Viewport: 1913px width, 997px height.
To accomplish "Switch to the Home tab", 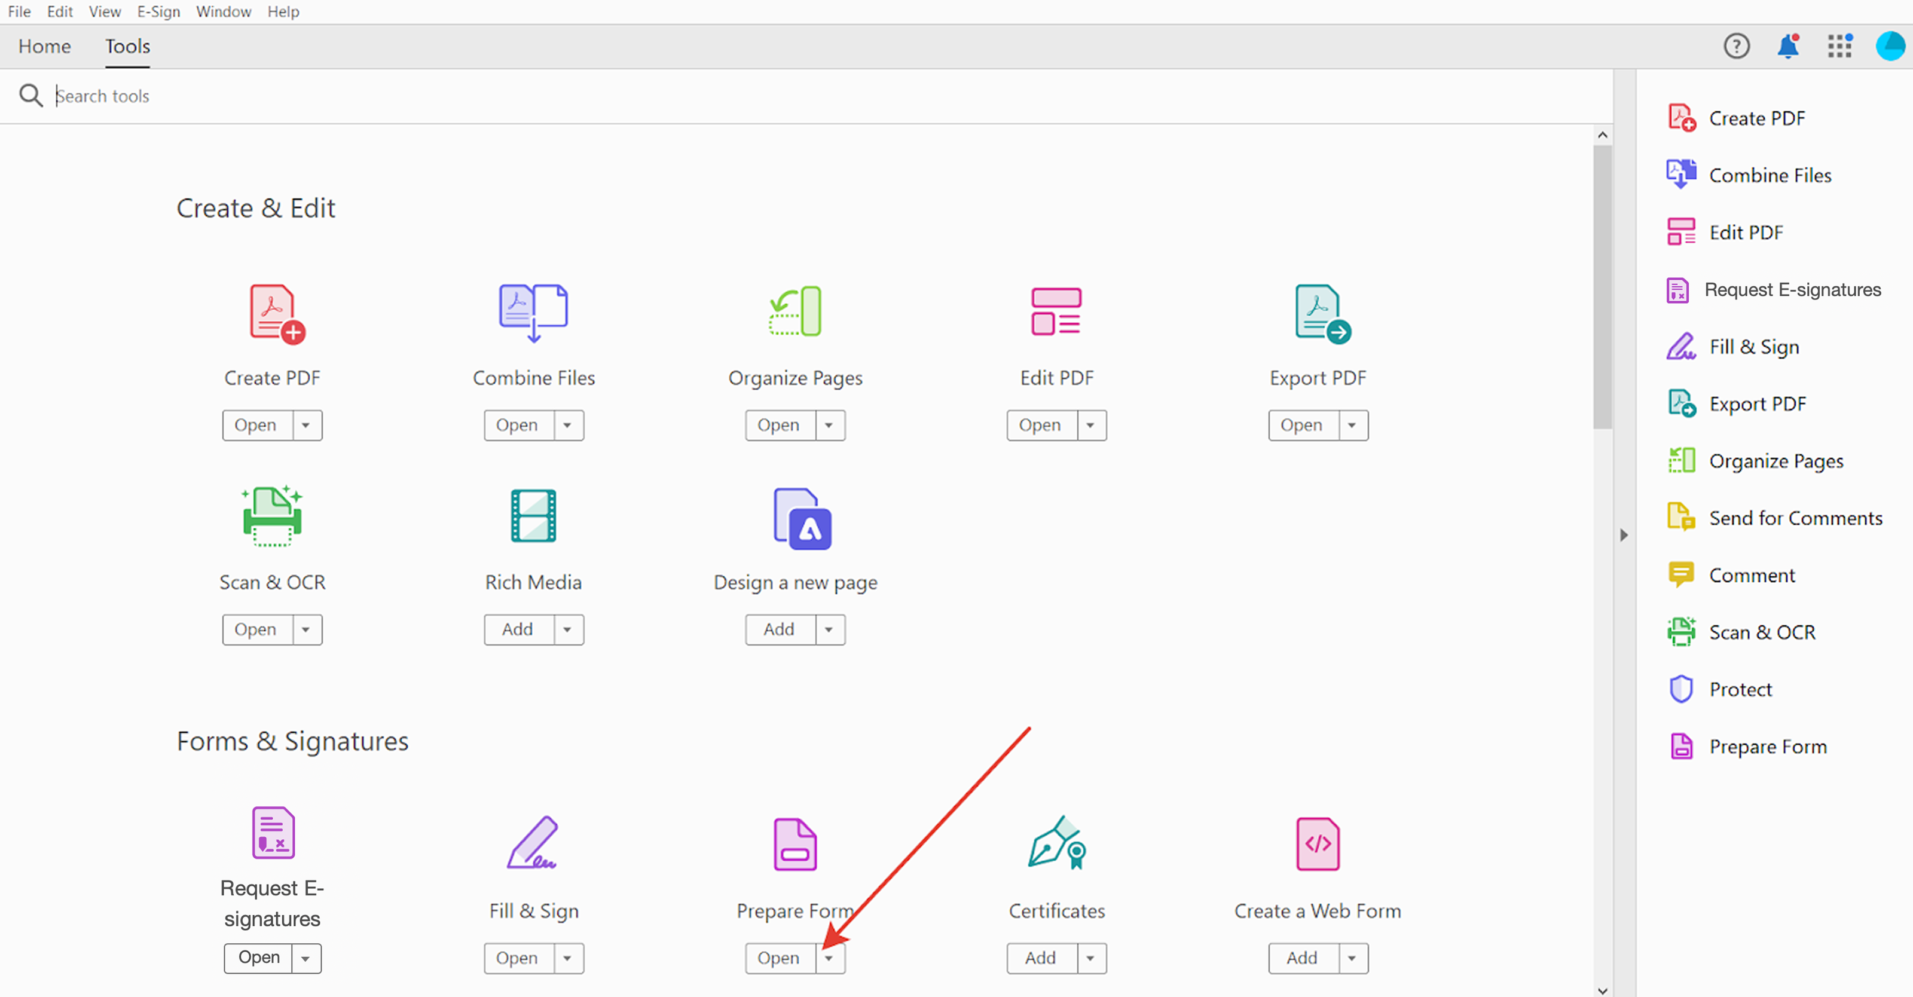I will [45, 47].
